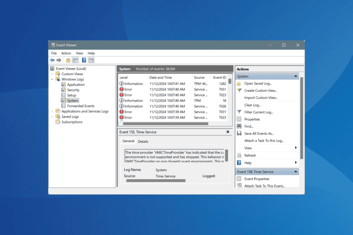This screenshot has height=235, width=353.
Task: Expand Applications and Services Logs node
Action: pos(52,112)
